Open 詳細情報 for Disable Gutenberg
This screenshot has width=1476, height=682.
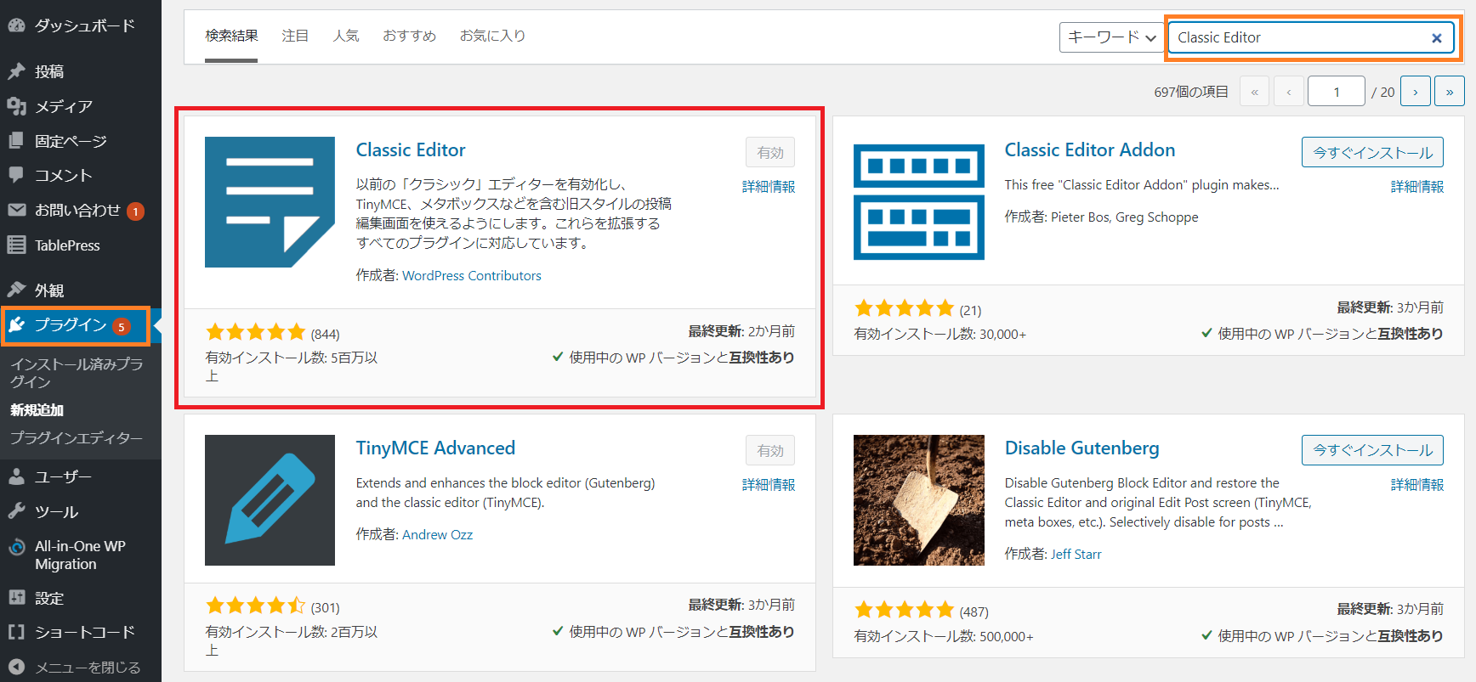click(1416, 485)
